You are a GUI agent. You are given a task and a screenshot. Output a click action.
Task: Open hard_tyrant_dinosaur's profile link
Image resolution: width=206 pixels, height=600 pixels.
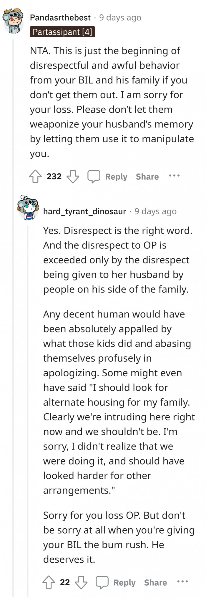coord(84,211)
